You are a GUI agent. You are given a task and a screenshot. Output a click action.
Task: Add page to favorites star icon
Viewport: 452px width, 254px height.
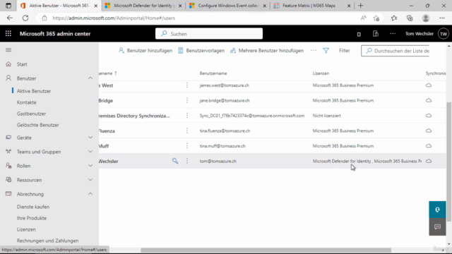click(x=376, y=18)
